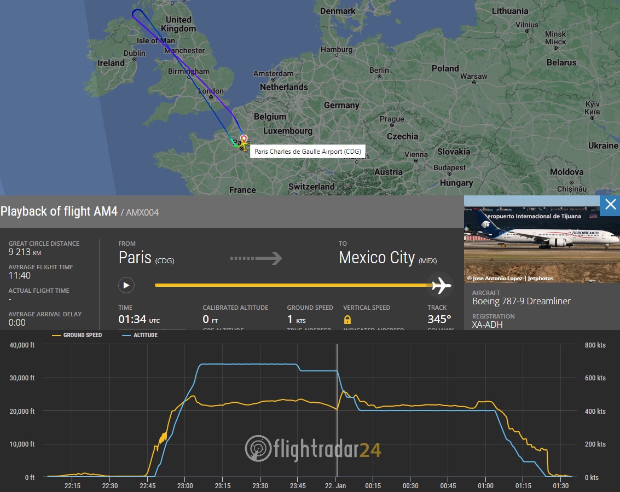The height and width of the screenshot is (492, 620).
Task: Click the XA-ADH registration value
Action: click(487, 325)
